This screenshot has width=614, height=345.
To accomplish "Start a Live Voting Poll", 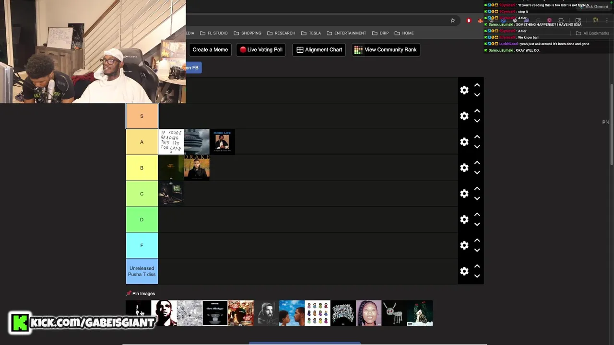I will coord(261,50).
